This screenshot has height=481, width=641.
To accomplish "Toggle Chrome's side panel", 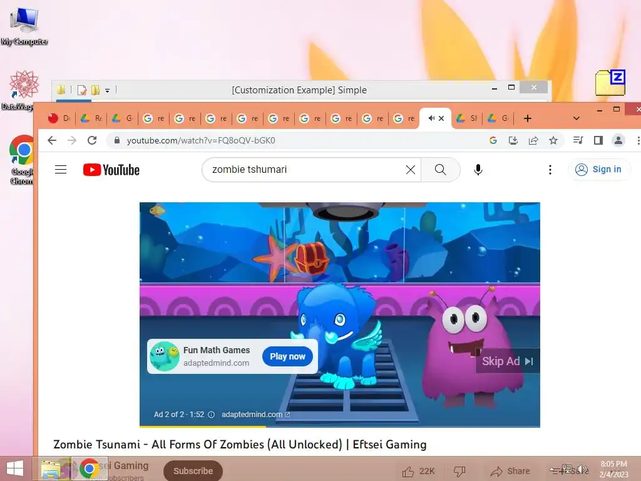I will [598, 140].
